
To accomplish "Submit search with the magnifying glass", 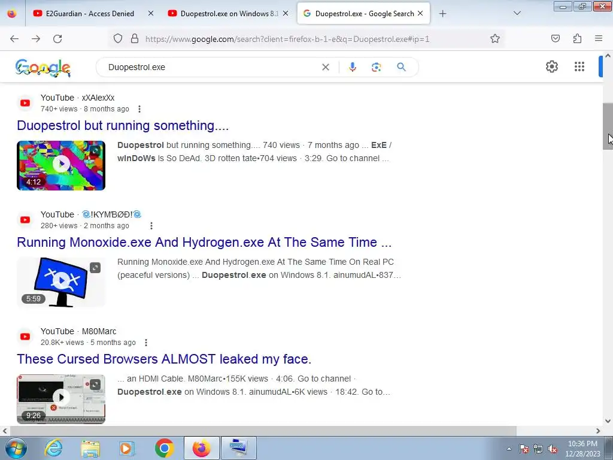I will pyautogui.click(x=401, y=67).
